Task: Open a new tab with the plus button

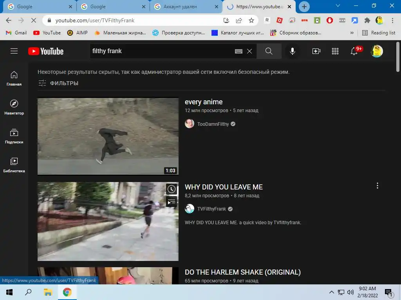Action: click(x=304, y=7)
